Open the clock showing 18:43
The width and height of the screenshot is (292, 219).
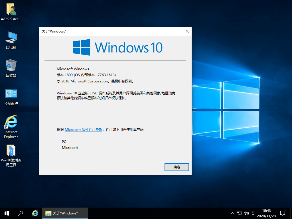pos(266,213)
